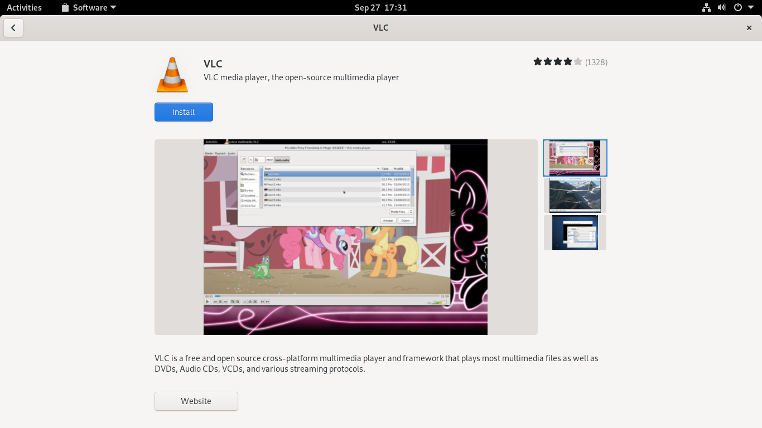Open the Activities overview
The height and width of the screenshot is (428, 762).
[x=24, y=7]
